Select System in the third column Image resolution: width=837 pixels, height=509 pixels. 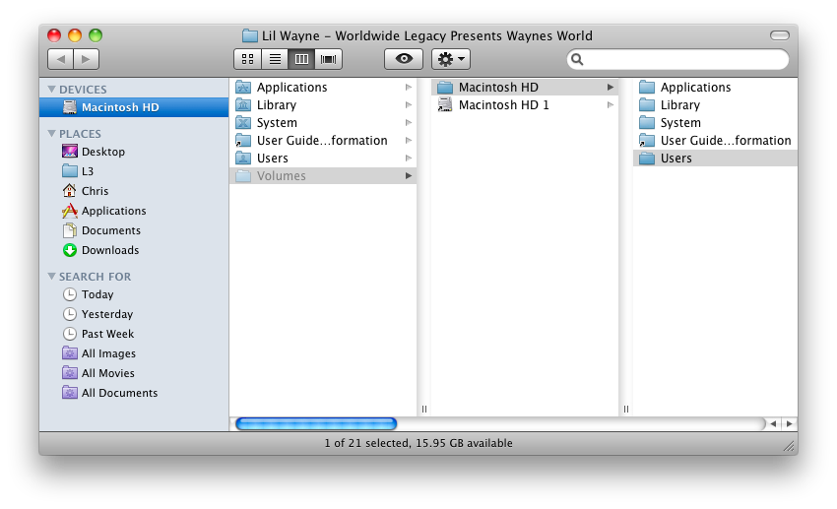pyautogui.click(x=715, y=123)
